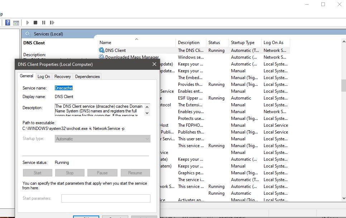Click 'Automatic (T...' in DNS Client row
Screen dimensions: 346x218
click(245, 50)
